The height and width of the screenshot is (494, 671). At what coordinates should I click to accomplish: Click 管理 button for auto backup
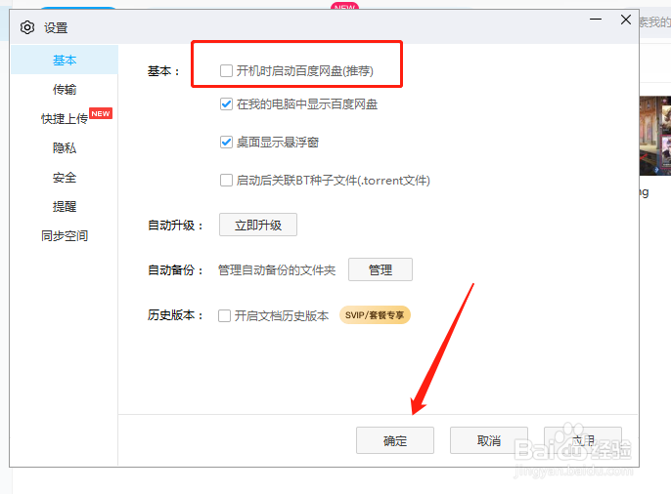pos(380,269)
